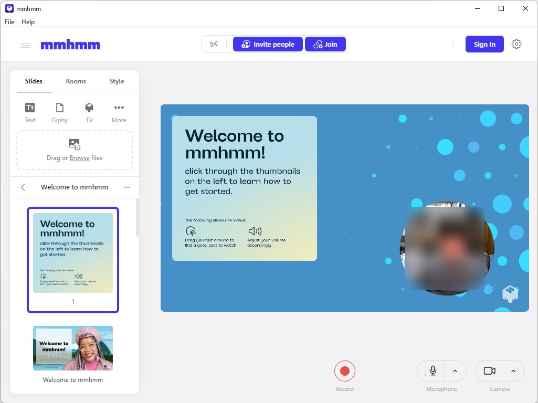Click the slides panel scrollbar

137,218
